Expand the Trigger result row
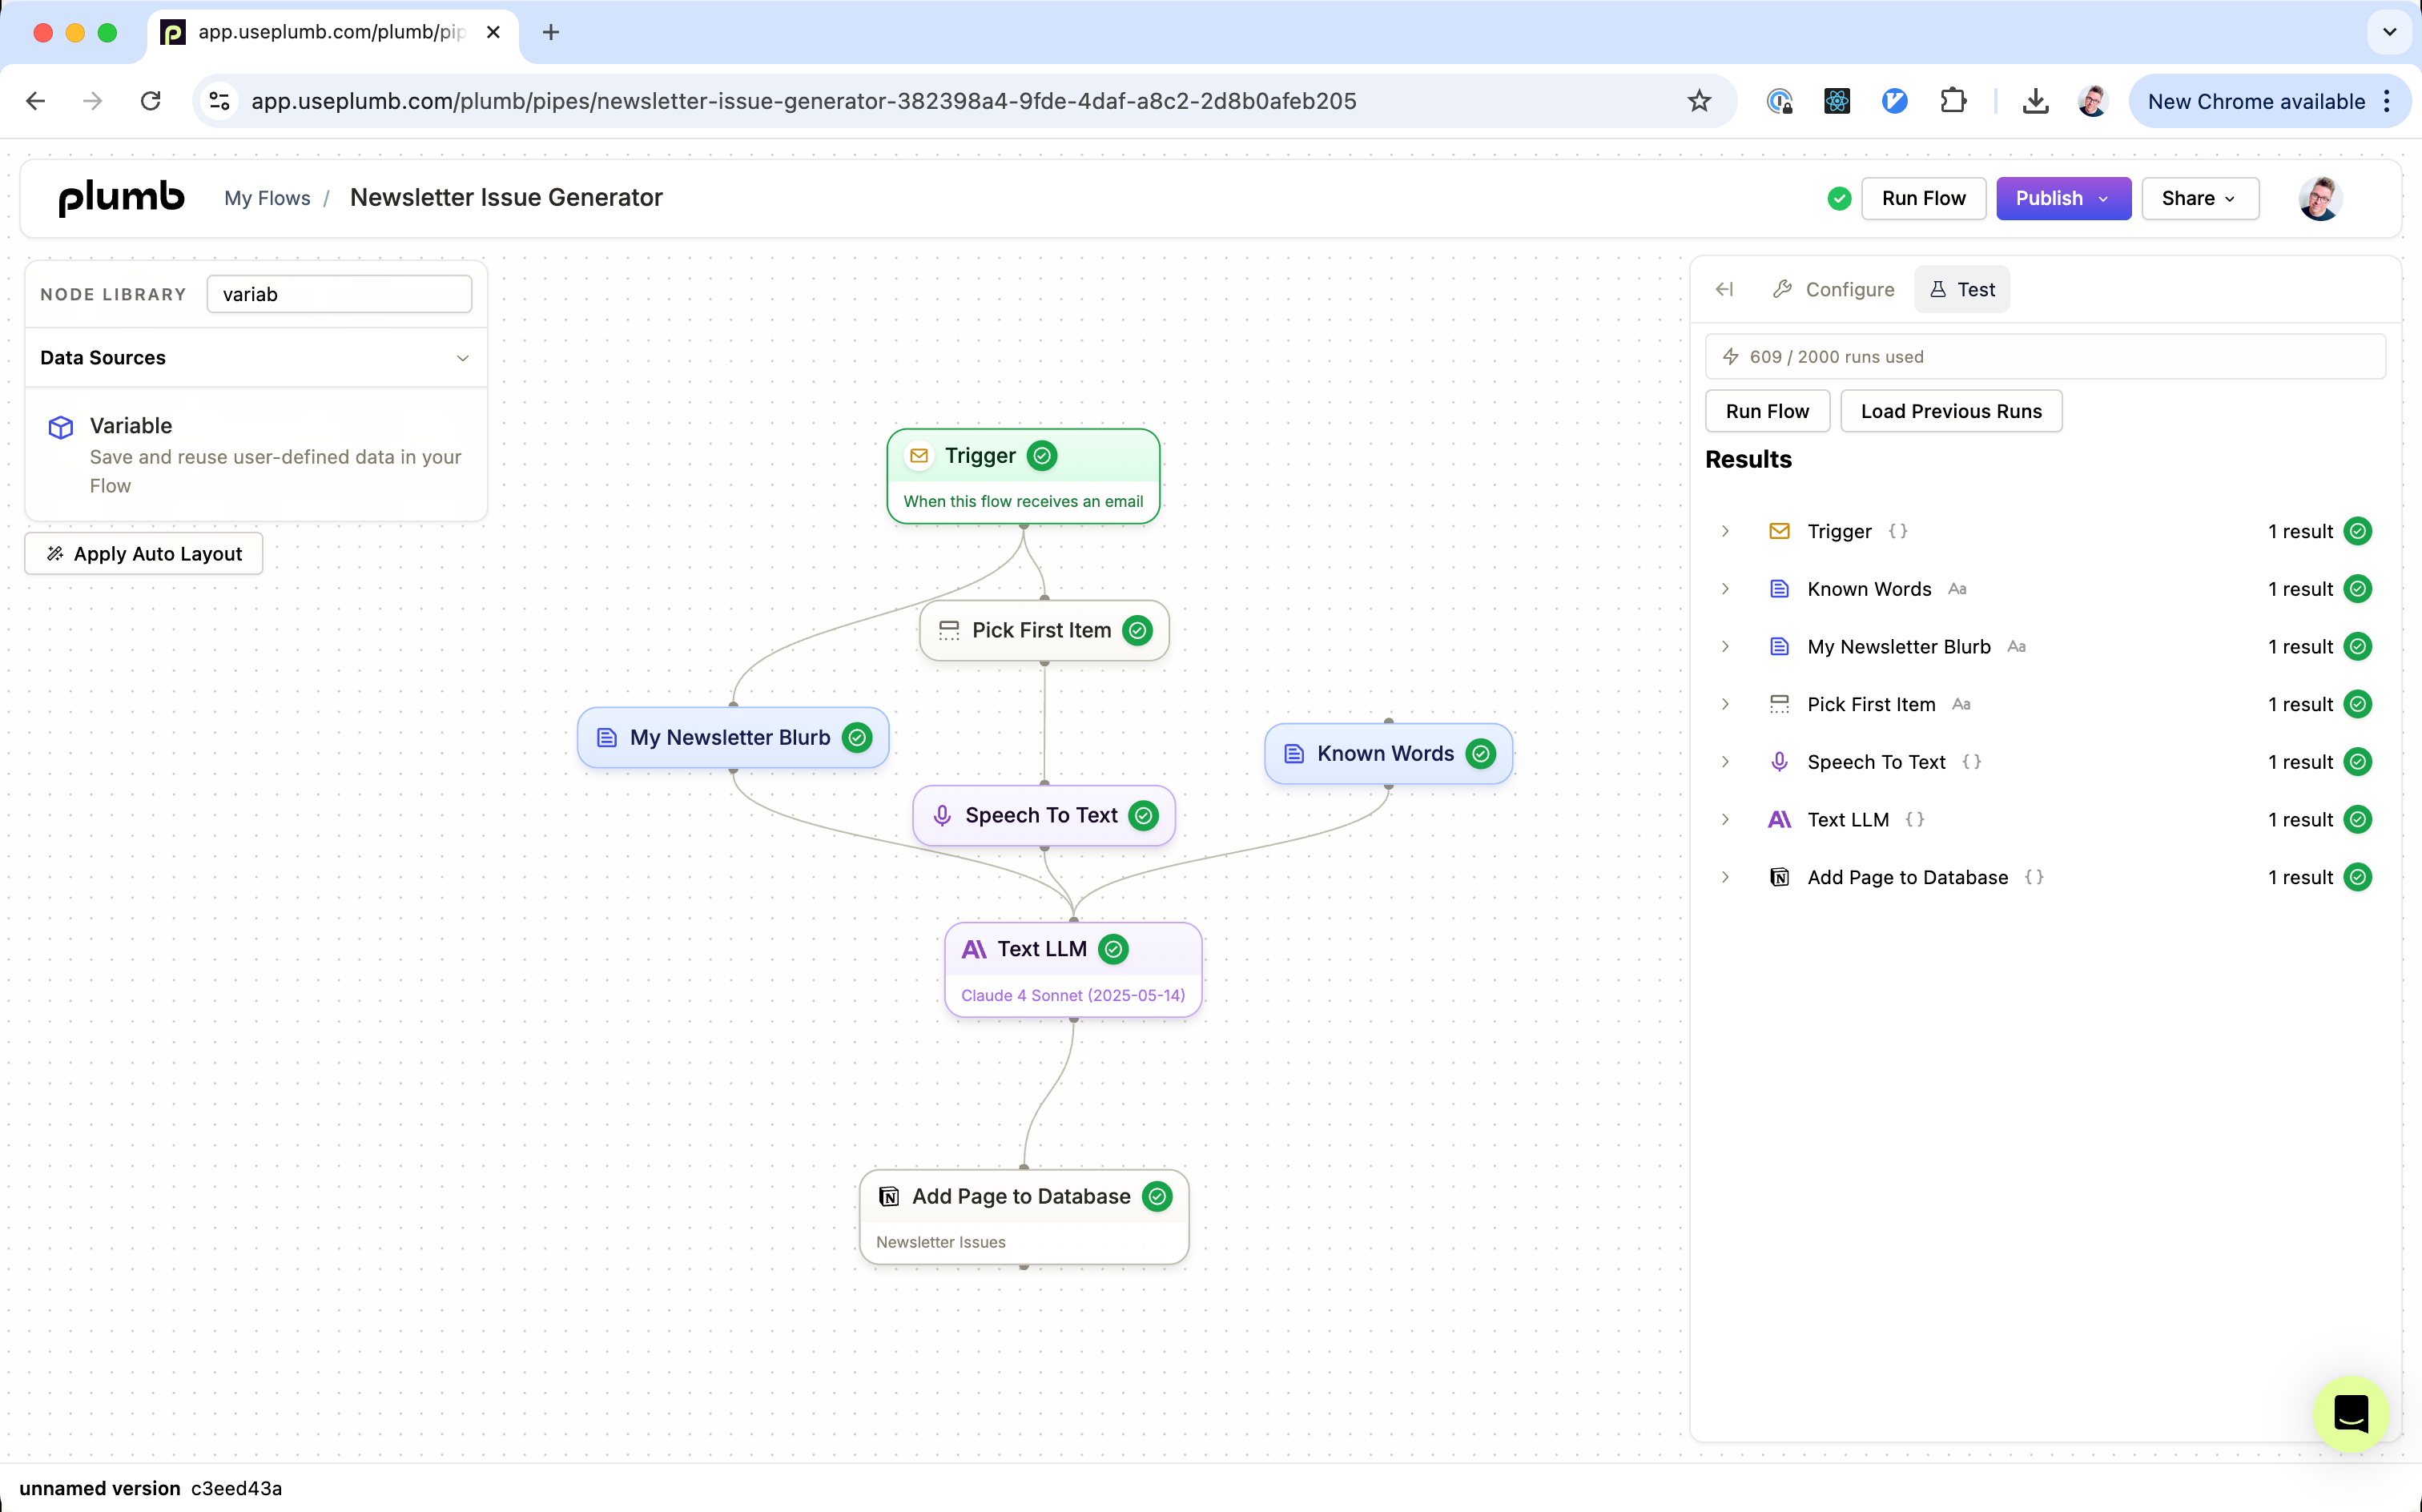Viewport: 2422px width, 1512px height. (1725, 531)
